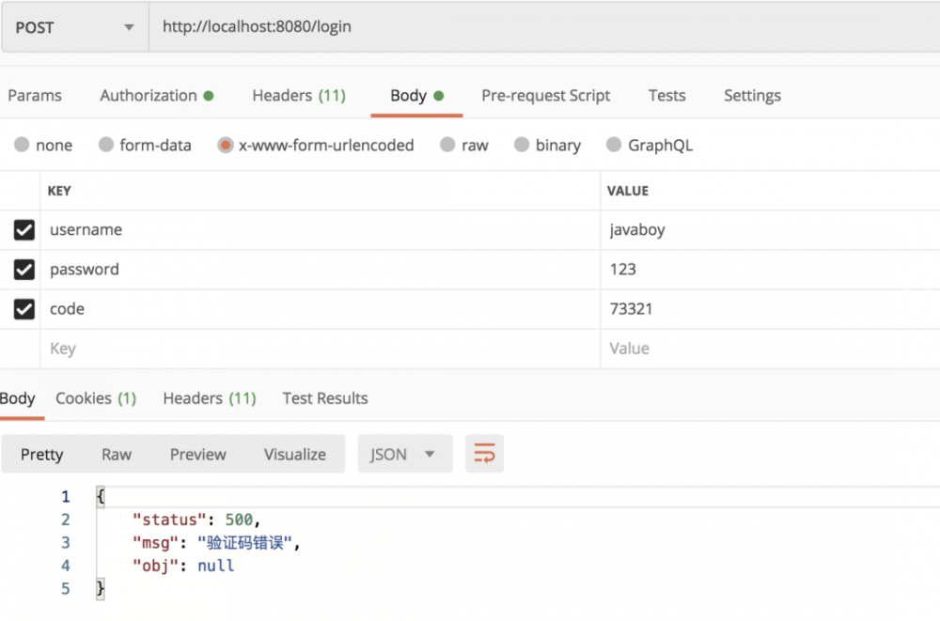Open the JSON response format dropdown
940x621 pixels.
(x=404, y=454)
